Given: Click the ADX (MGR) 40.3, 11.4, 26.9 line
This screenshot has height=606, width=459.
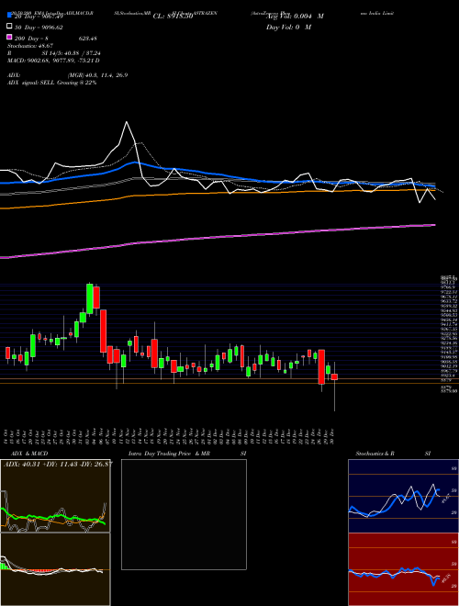Looking at the screenshot, I should click(68, 75).
